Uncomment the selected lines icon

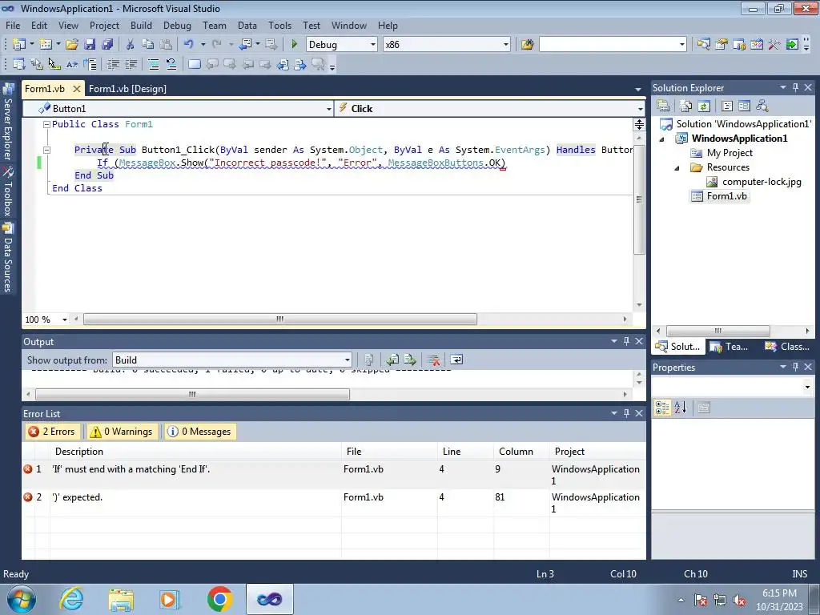tap(171, 64)
